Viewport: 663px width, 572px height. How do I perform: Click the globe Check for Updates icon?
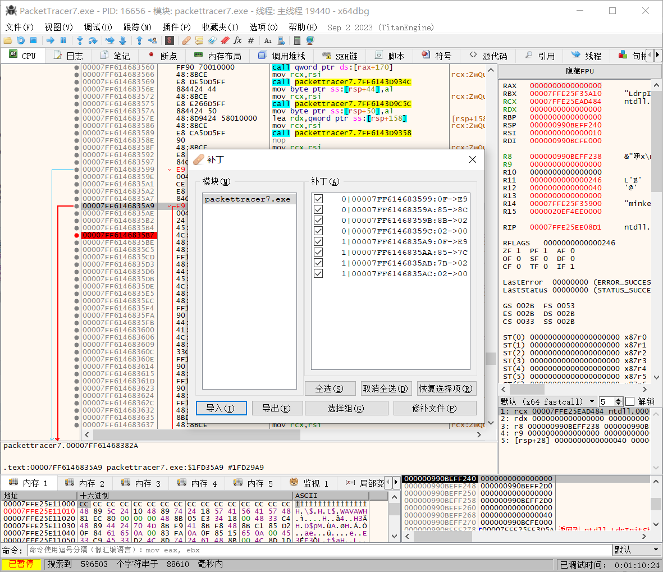click(x=310, y=40)
